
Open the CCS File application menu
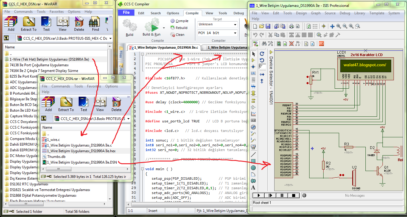(126, 12)
